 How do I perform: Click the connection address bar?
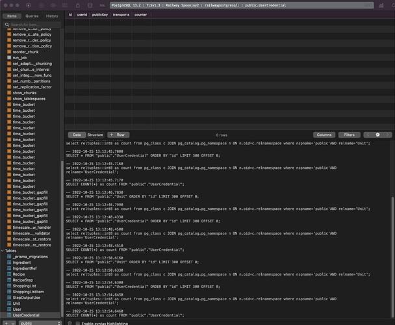242,5
